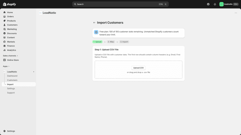Select Import in LeadNotio submenu
This screenshot has width=241, height=135.
(19, 84)
